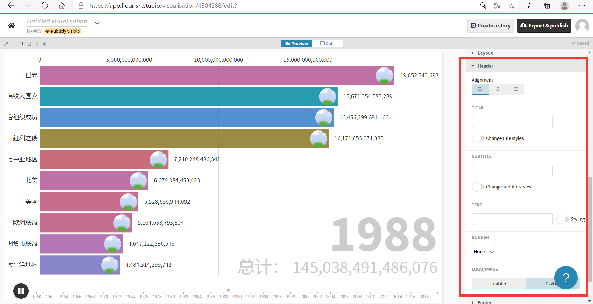Open the browser home page icon
Screen dimensions: 593x304
pos(62,6)
